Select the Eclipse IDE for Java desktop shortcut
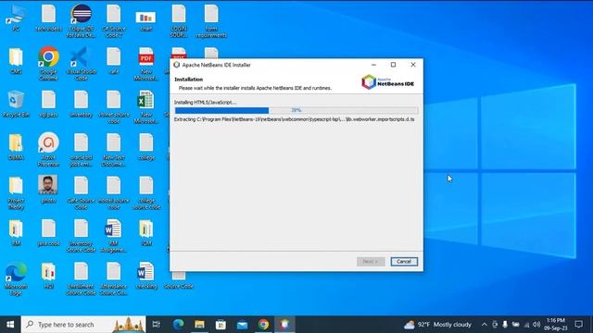The height and width of the screenshot is (333, 593). coord(81,21)
